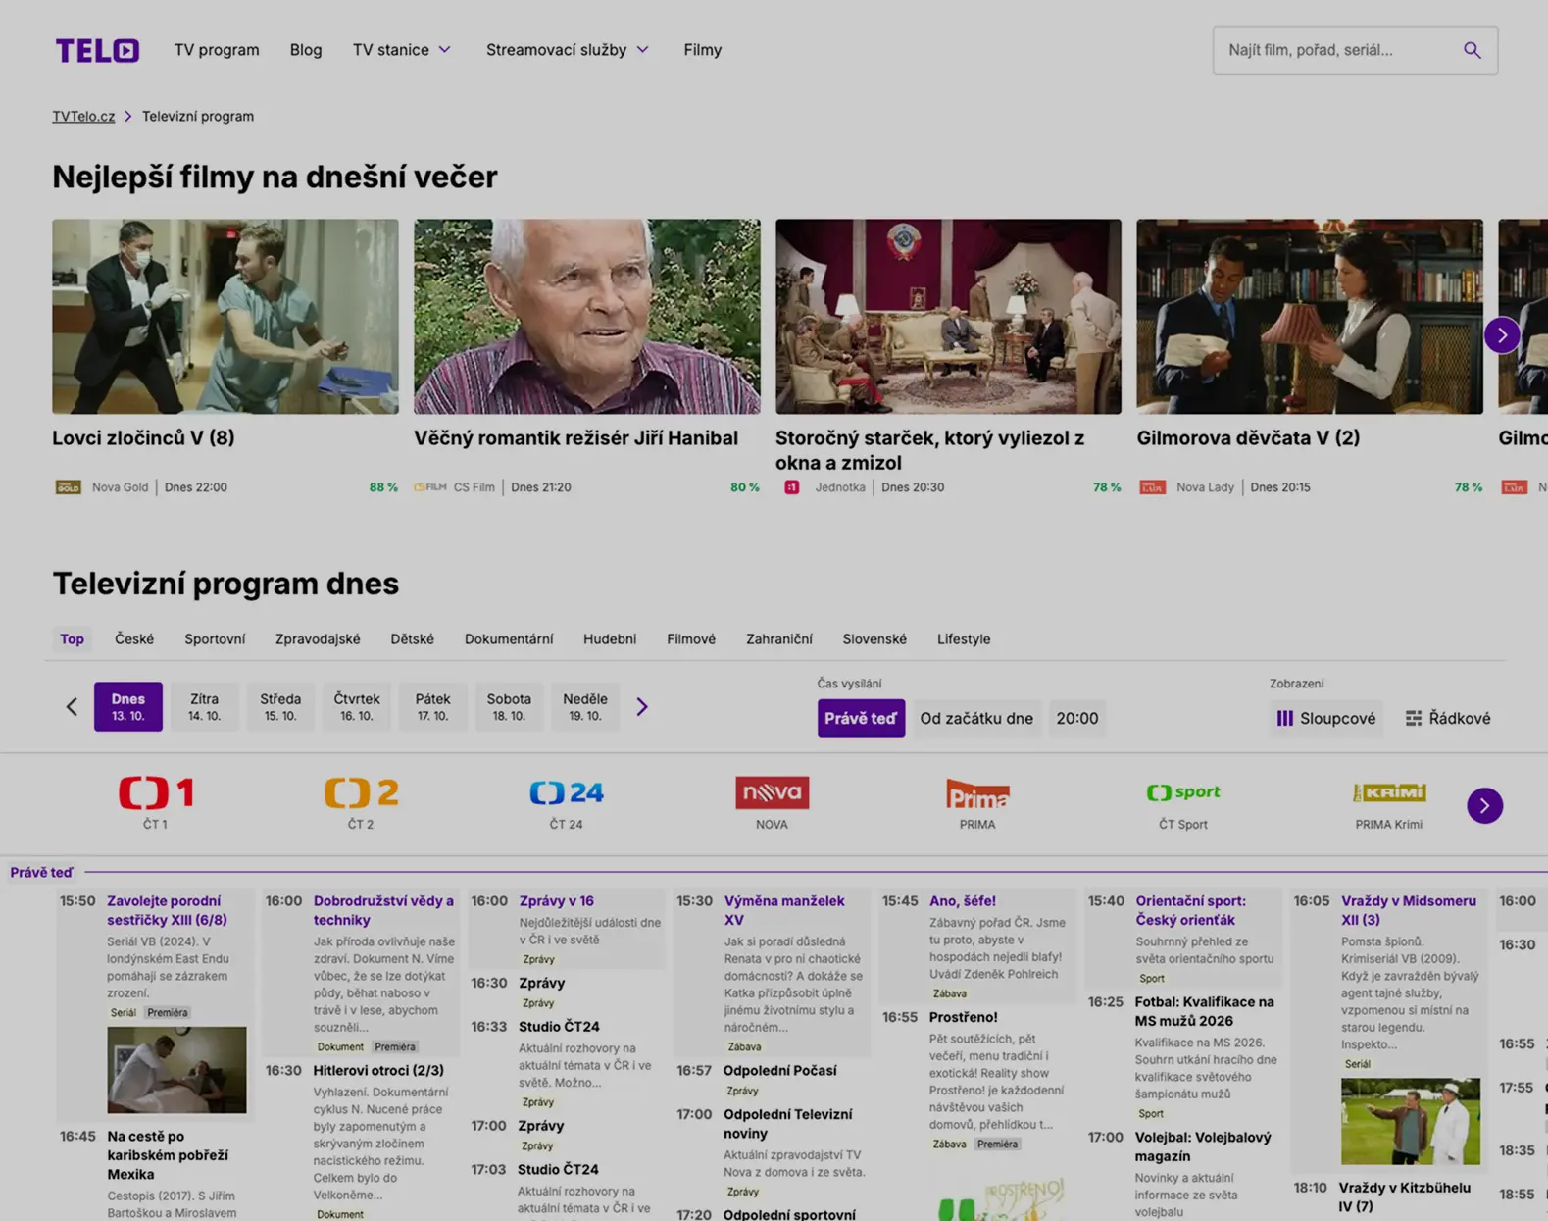Select the ČT 1 channel logo

pos(156,792)
